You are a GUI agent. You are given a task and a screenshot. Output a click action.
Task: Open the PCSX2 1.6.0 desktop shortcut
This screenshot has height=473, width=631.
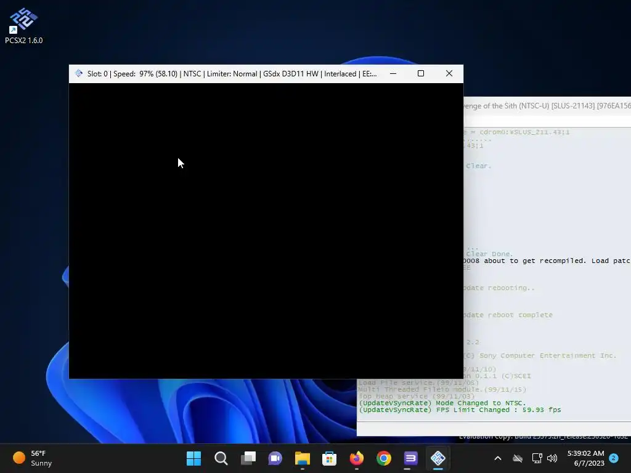click(23, 26)
